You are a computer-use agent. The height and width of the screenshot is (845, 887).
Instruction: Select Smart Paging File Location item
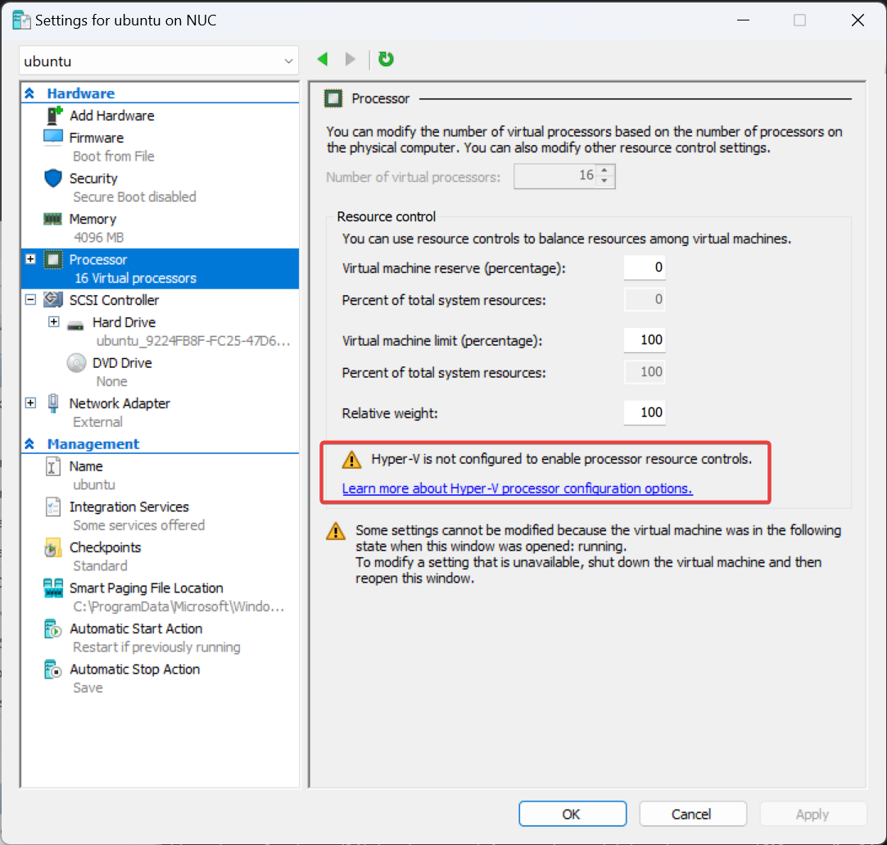click(146, 588)
